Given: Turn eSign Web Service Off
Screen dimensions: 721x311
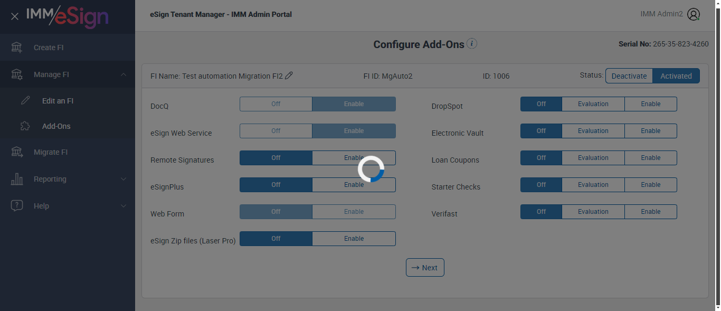Looking at the screenshot, I should point(276,131).
